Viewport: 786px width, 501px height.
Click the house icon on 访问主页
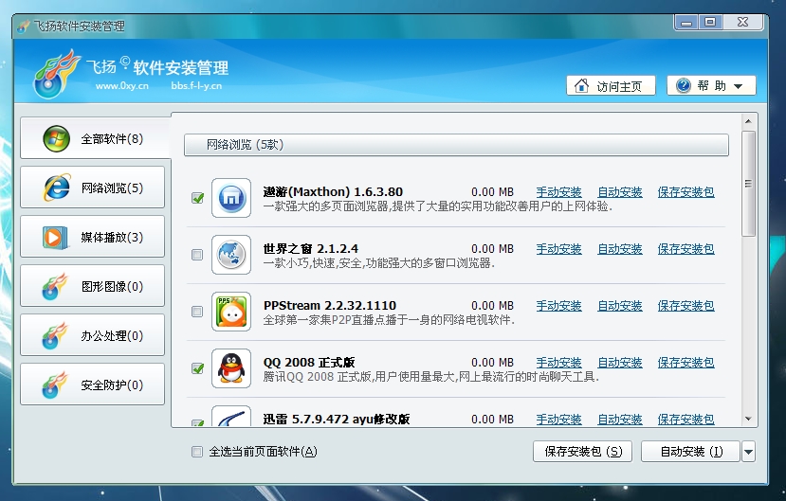581,85
